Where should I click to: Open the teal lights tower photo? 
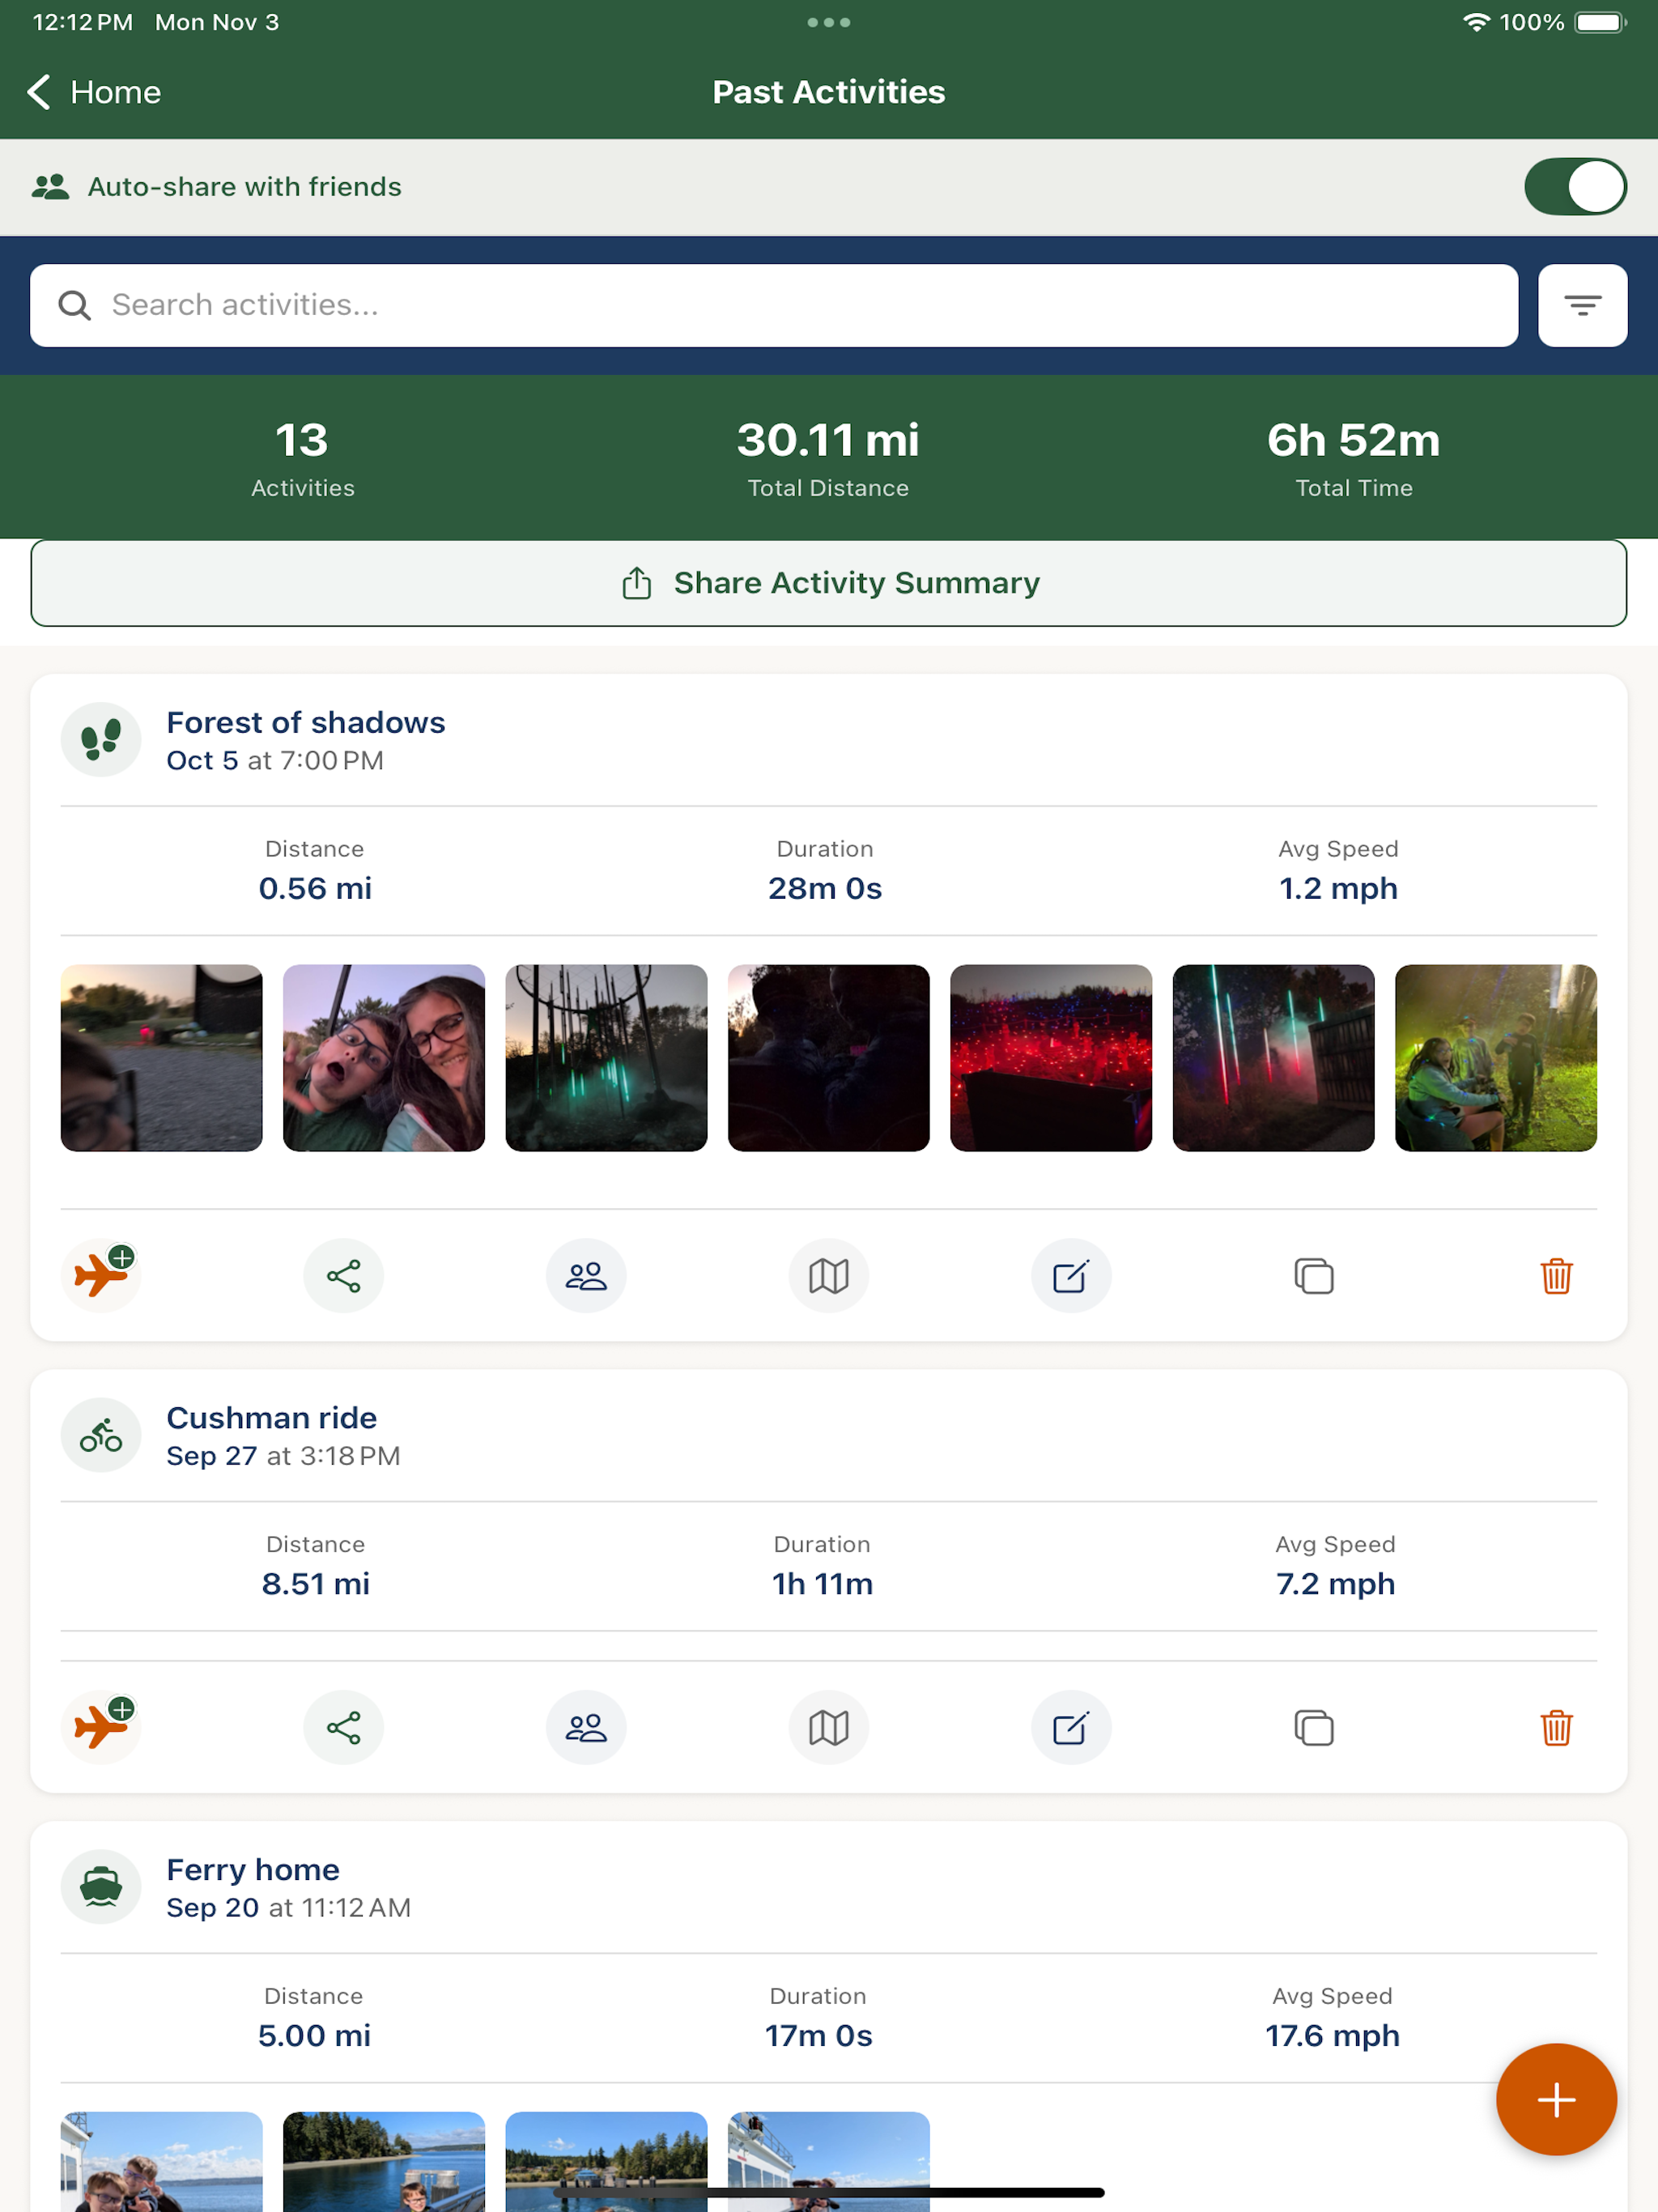point(606,1058)
